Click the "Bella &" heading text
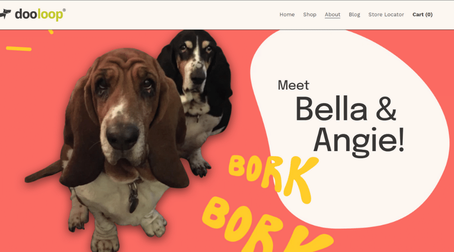Image resolution: width=454 pixels, height=252 pixels. 346,109
